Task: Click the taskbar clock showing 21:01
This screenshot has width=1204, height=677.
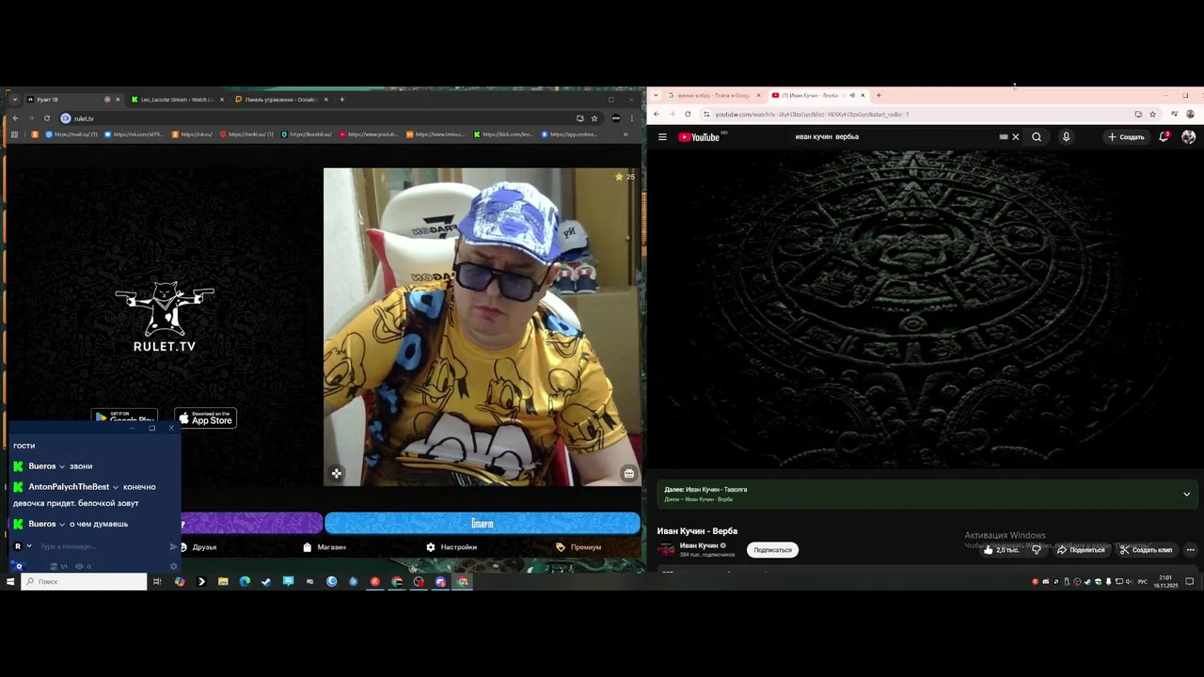Action: click(x=1165, y=581)
